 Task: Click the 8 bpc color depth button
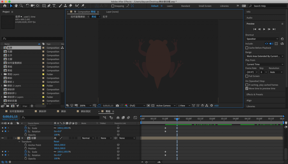click(25, 106)
